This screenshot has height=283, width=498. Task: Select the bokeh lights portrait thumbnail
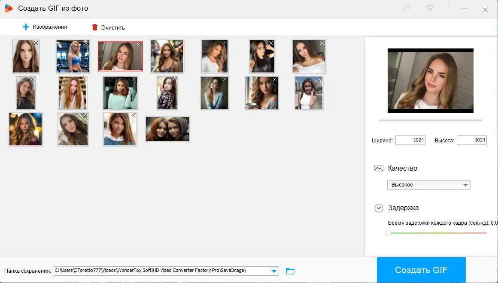pyautogui.click(x=25, y=129)
